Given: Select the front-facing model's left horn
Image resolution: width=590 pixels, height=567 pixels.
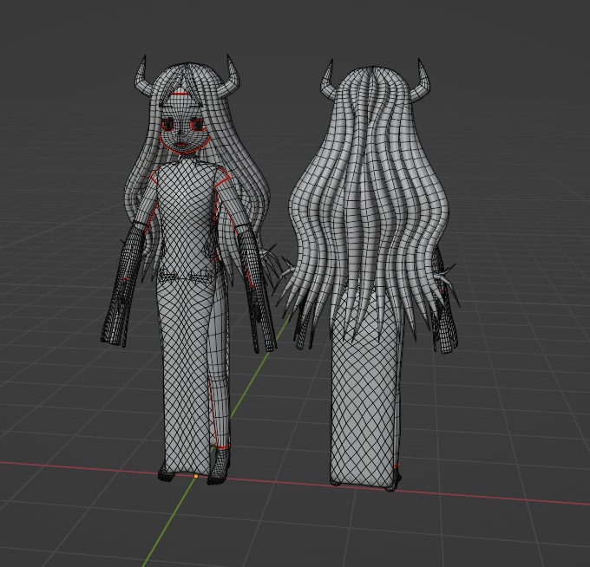Looking at the screenshot, I should pyautogui.click(x=141, y=76).
